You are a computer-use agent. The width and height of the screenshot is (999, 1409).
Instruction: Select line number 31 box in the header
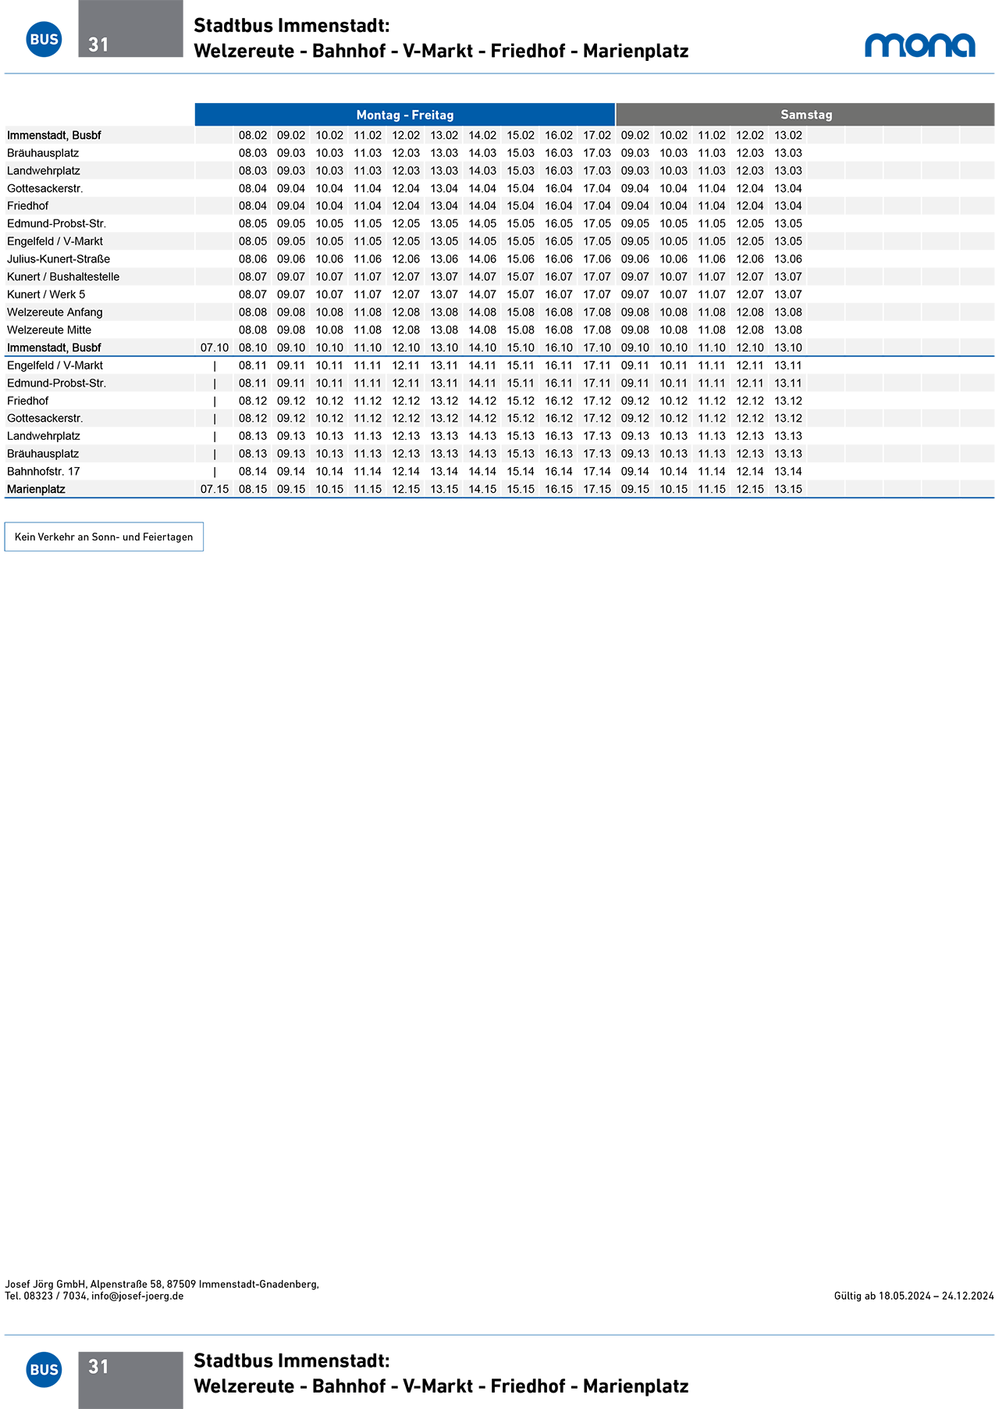(x=130, y=29)
